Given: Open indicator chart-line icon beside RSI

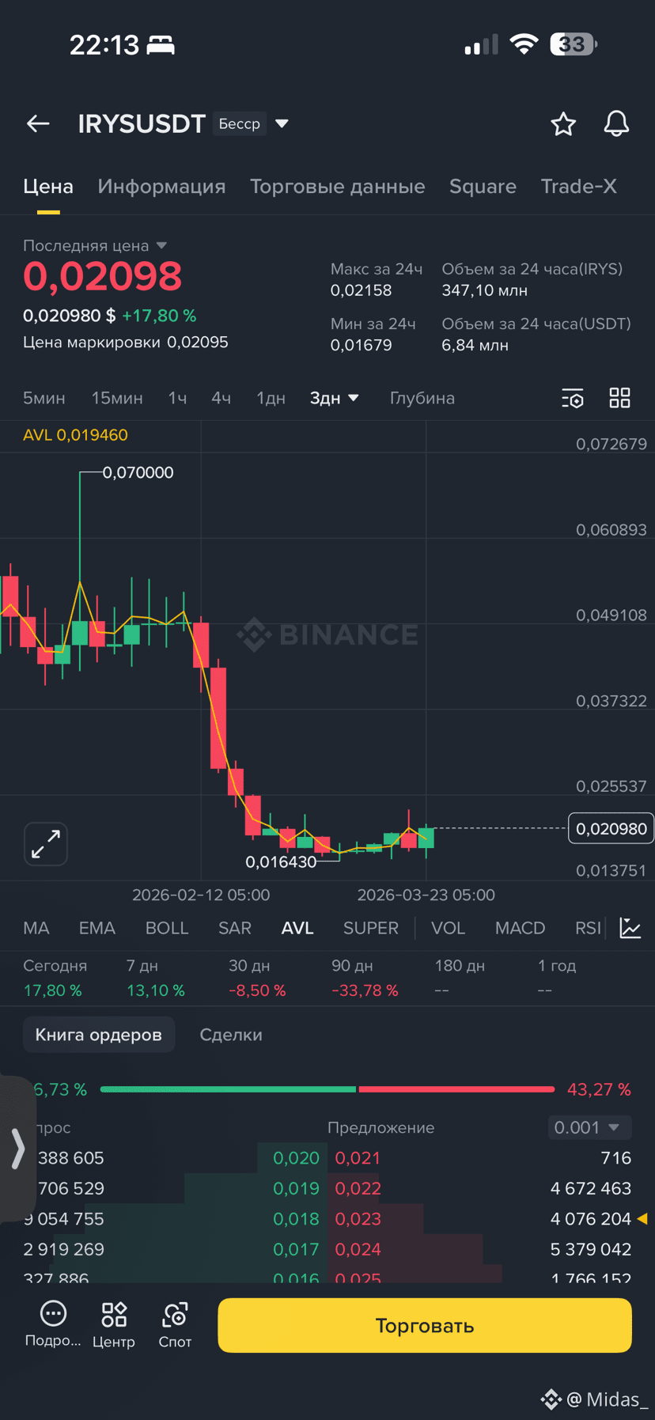Looking at the screenshot, I should click(x=630, y=928).
